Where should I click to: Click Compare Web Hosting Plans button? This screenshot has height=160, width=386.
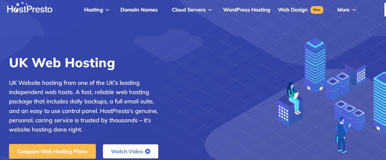pos(52,151)
